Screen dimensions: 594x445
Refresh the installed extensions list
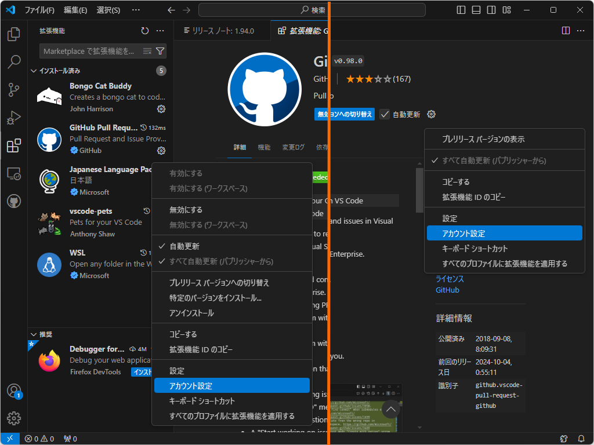pos(144,31)
